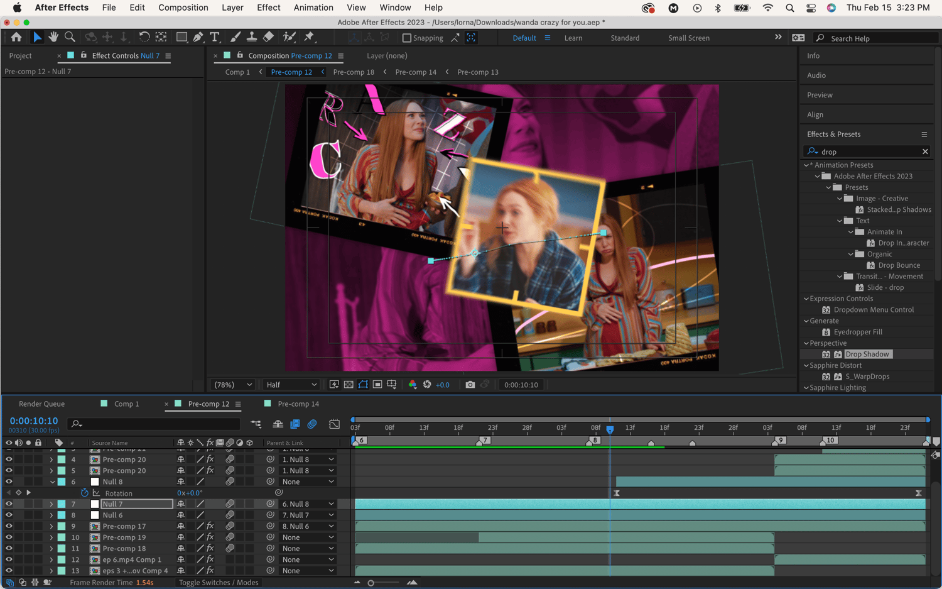Select the Zoom tool magnifier

[x=70, y=38]
